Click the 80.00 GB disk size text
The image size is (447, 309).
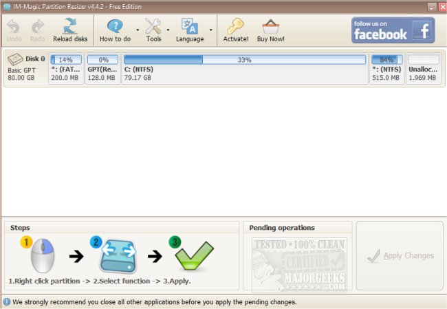[21, 78]
